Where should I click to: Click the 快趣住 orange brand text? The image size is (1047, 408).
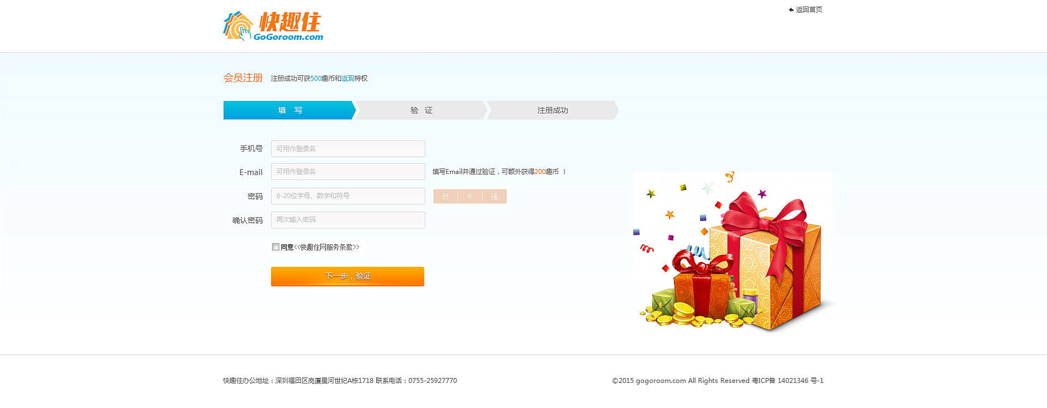pyautogui.click(x=290, y=22)
